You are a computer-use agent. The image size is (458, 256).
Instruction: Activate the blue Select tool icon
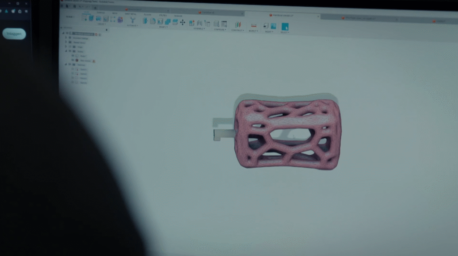[285, 26]
